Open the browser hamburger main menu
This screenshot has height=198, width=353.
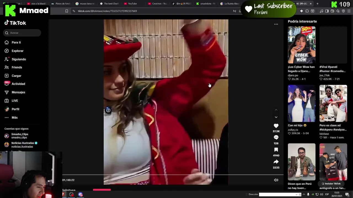[349, 11]
